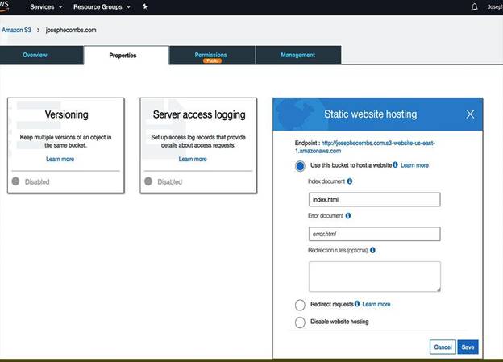
Task: Click Learn more in Server access logging
Action: point(193,159)
